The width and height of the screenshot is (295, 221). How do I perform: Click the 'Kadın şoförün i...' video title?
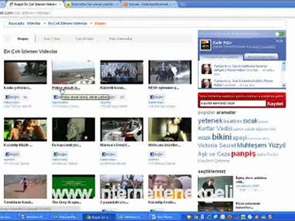click(18, 88)
